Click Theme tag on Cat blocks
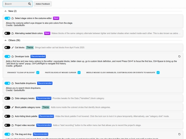Screen dimensions: 186x139 [x=30, y=47]
